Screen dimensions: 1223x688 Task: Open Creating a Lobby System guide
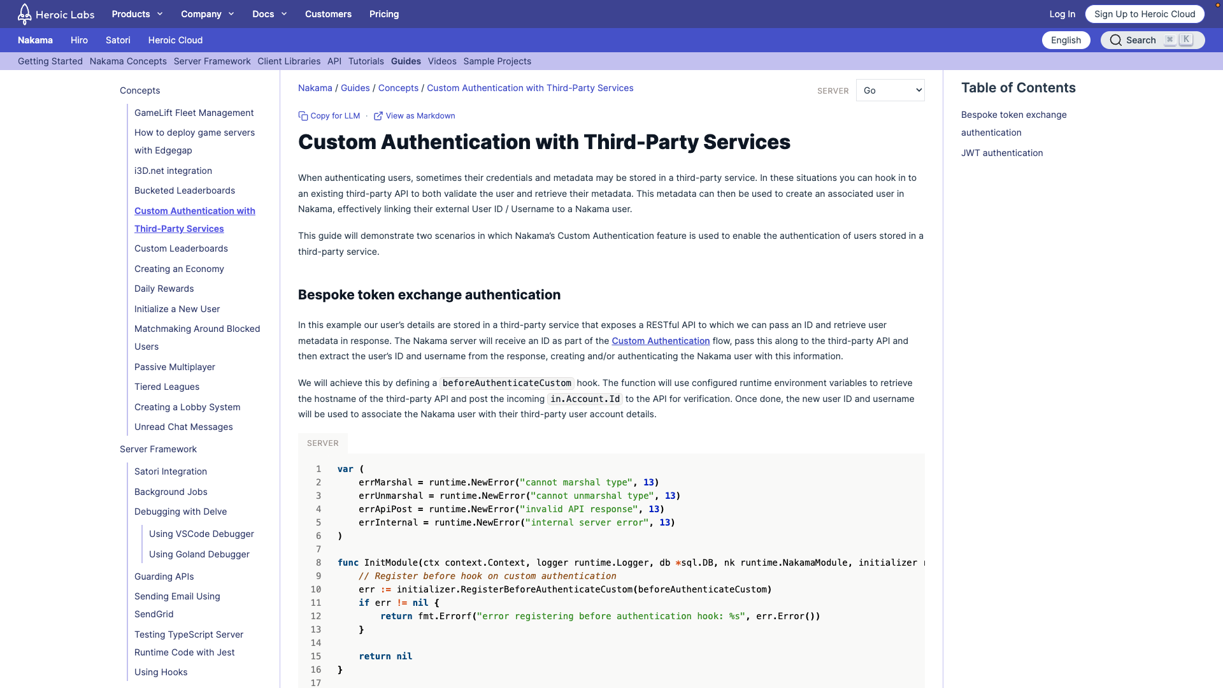pos(187,407)
